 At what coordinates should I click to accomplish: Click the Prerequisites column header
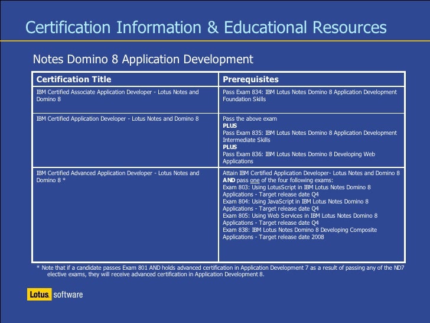[x=250, y=79]
